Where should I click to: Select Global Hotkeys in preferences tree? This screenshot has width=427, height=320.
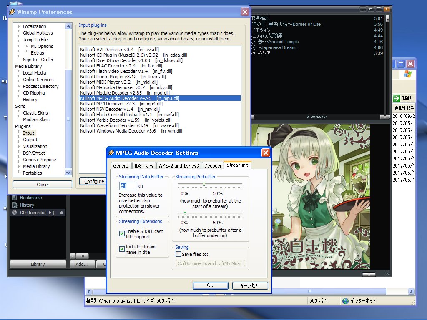pos(38,33)
